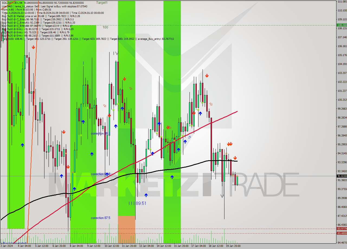Click the 104.191 price axis label

(342, 64)
